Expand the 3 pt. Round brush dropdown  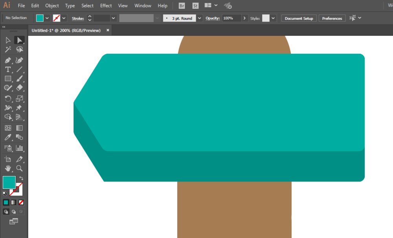[x=200, y=18]
